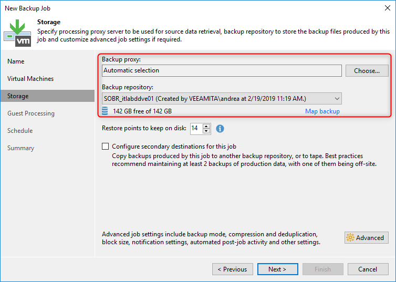This screenshot has width=396, height=282.
Task: Click the disabled Finish button
Action: 323,269
